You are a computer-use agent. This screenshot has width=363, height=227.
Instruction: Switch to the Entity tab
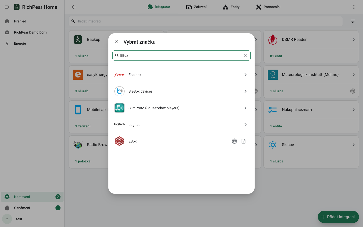[231, 7]
